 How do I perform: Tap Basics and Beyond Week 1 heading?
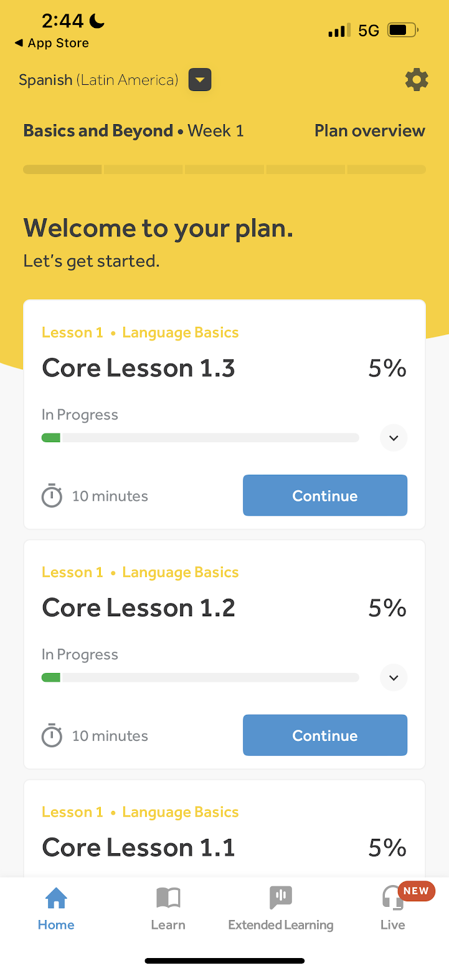coord(133,131)
